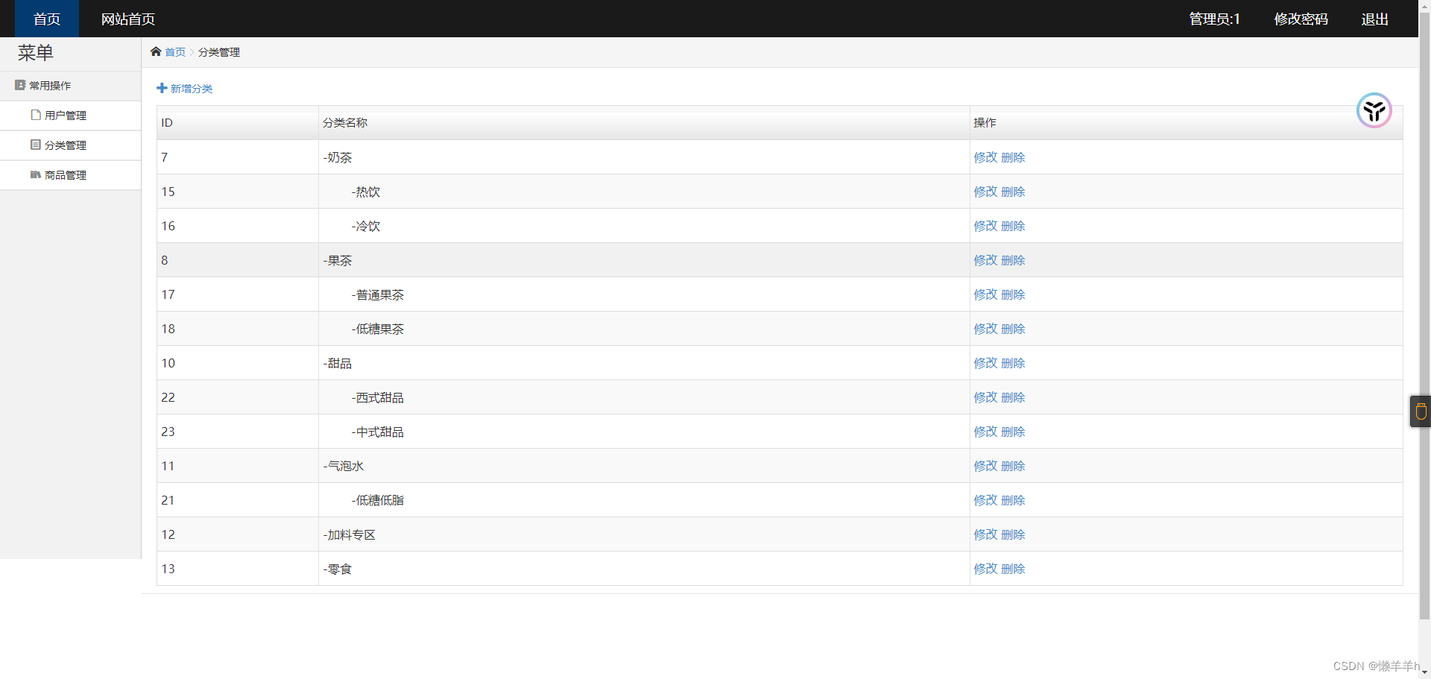Click 删除 for the 中式甜品 row
Viewport: 1431px width, 679px height.
click(1013, 432)
